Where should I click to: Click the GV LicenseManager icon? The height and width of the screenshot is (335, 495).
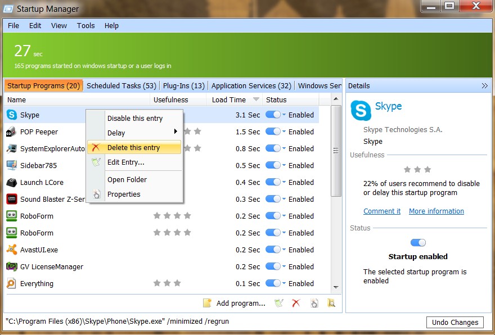click(12, 266)
